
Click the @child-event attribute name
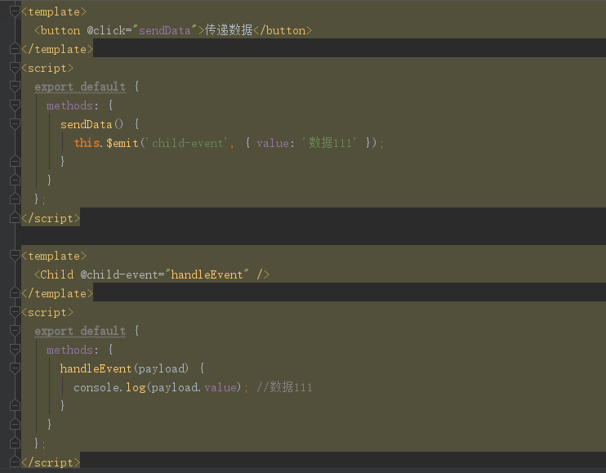pos(119,274)
